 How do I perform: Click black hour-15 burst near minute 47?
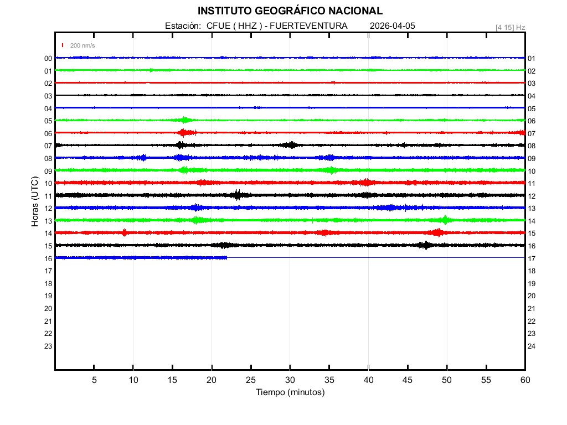(x=425, y=245)
